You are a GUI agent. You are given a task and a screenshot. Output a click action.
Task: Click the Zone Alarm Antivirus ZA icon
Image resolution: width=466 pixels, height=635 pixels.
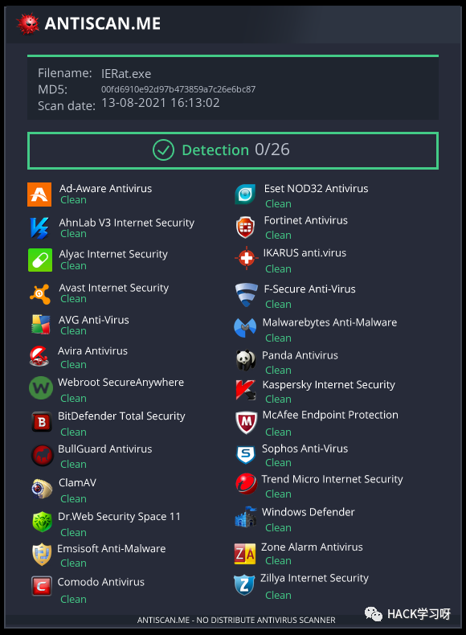(x=245, y=554)
